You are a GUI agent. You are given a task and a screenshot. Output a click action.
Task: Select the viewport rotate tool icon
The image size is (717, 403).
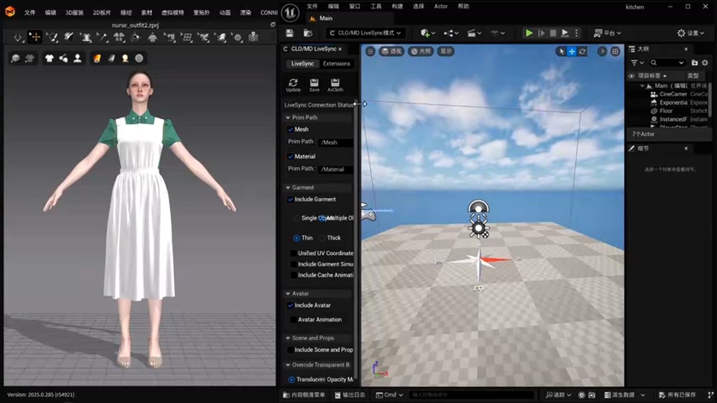pyautogui.click(x=583, y=51)
